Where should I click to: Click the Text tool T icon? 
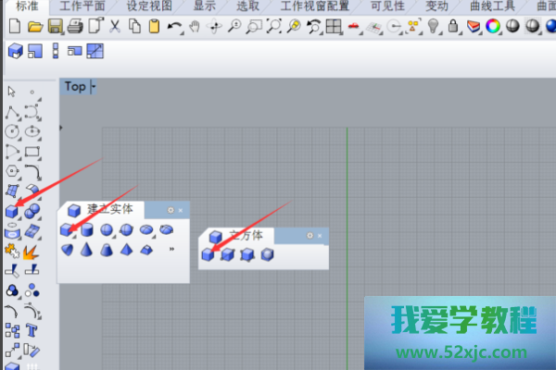coord(32,330)
